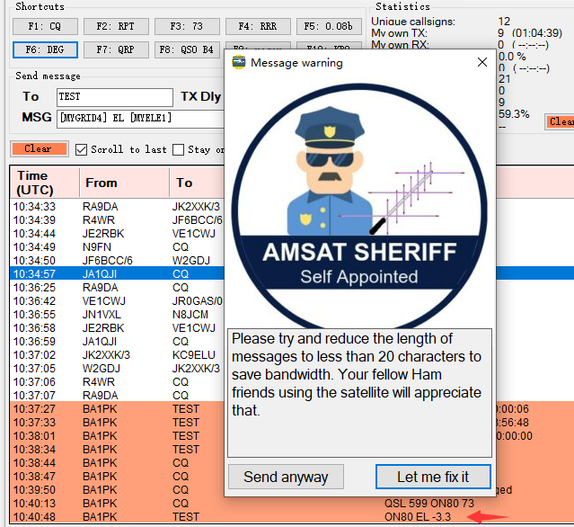Image resolution: width=574 pixels, height=527 pixels.
Task: Select the 10:36:42 VE1CWJ log row
Action: (117, 301)
